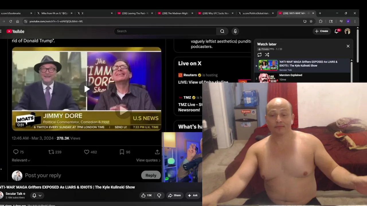Click the share upload icon on the post

(157, 152)
